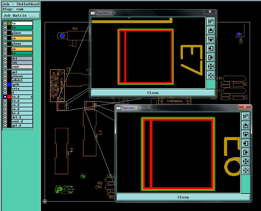Screen dimensions: 261x211
Task: Close Popview - 2 window with X
Action: click(245, 107)
